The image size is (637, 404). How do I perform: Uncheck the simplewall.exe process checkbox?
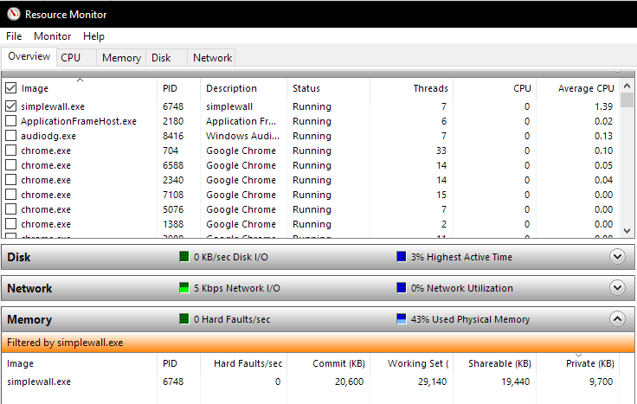11,106
